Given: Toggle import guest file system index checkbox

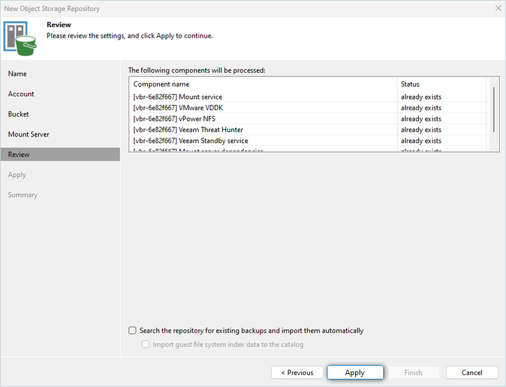Looking at the screenshot, I should point(146,344).
